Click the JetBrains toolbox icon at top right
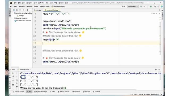The height and width of the screenshot is (96, 170). point(162,6)
